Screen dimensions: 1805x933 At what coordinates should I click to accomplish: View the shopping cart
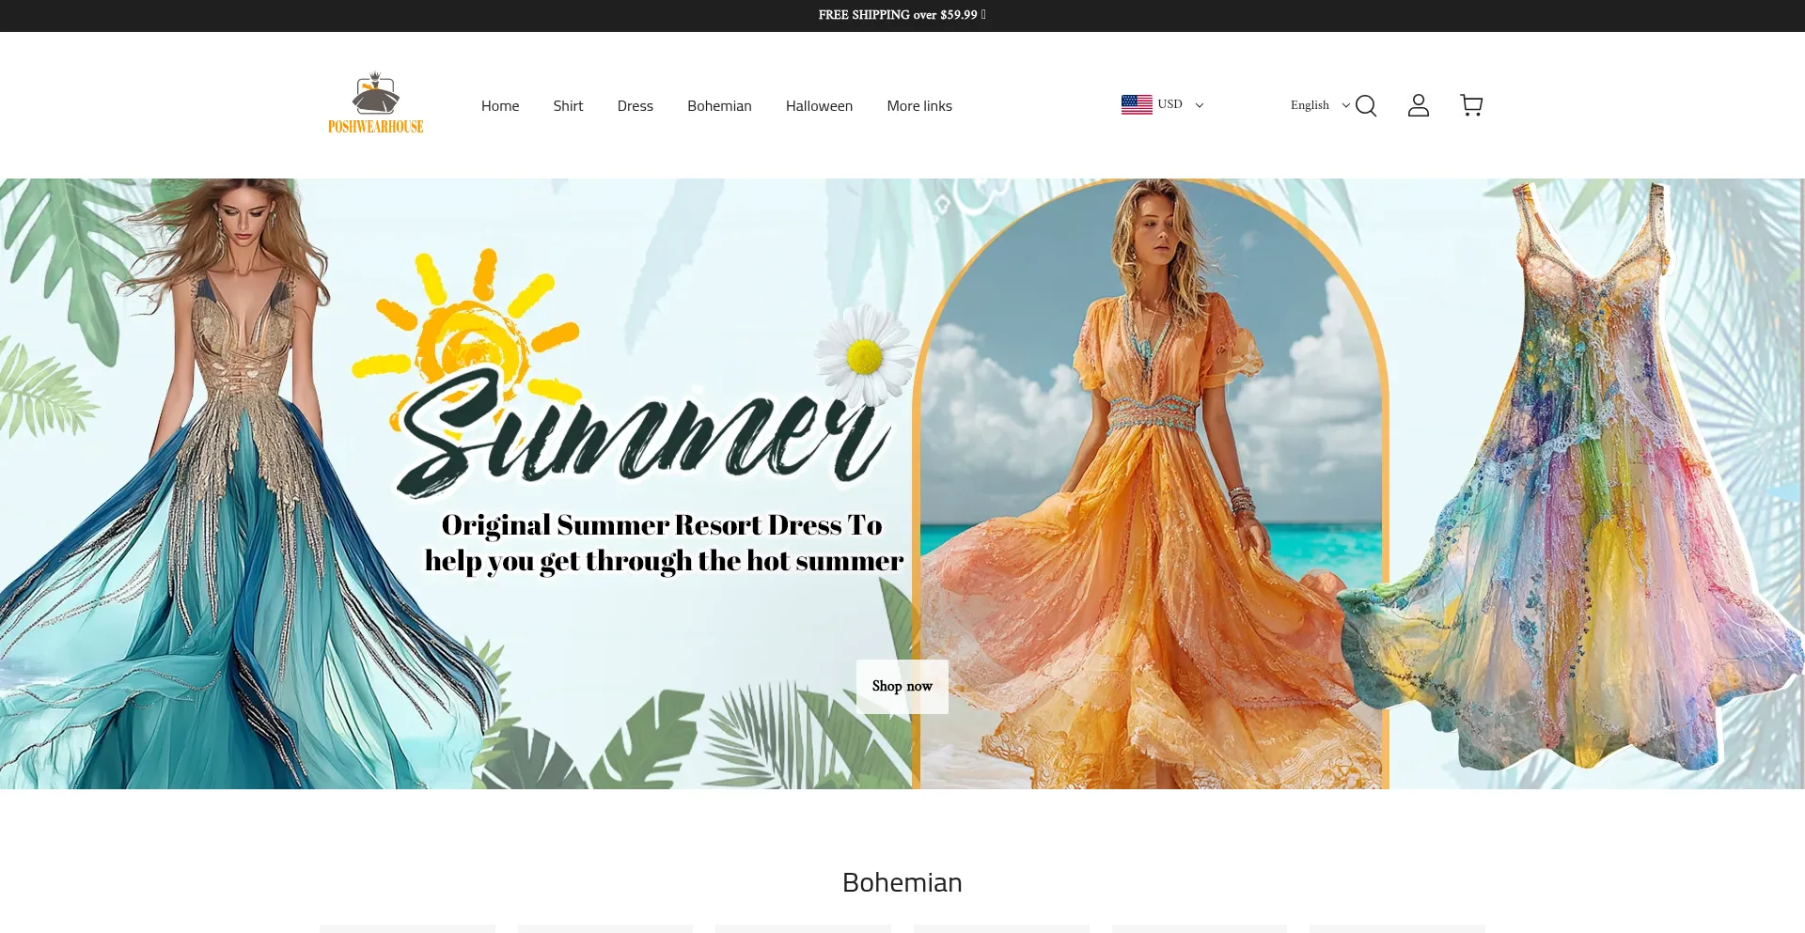click(1470, 105)
